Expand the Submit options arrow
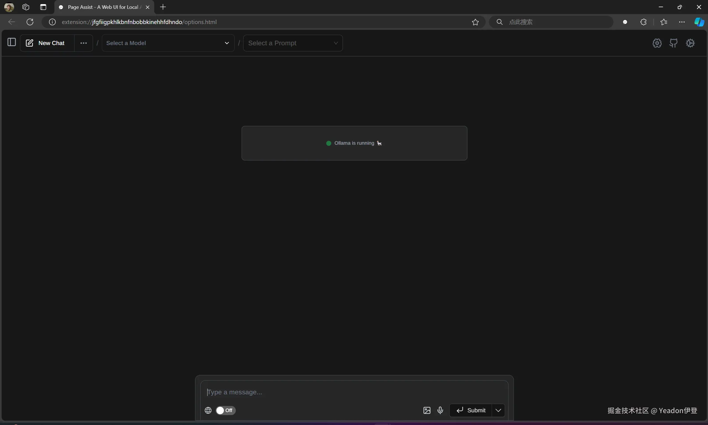The height and width of the screenshot is (425, 708). coord(498,410)
